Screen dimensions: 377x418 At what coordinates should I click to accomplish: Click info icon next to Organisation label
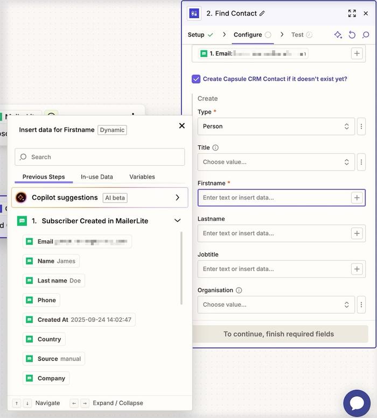(x=239, y=291)
